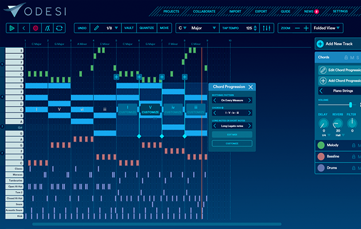The image size is (361, 229).
Task: Toggle the loop playback icon
Action: pos(59,27)
